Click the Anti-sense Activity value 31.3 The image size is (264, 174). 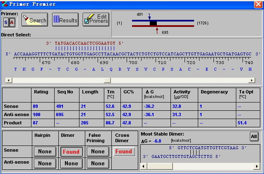coord(177,114)
